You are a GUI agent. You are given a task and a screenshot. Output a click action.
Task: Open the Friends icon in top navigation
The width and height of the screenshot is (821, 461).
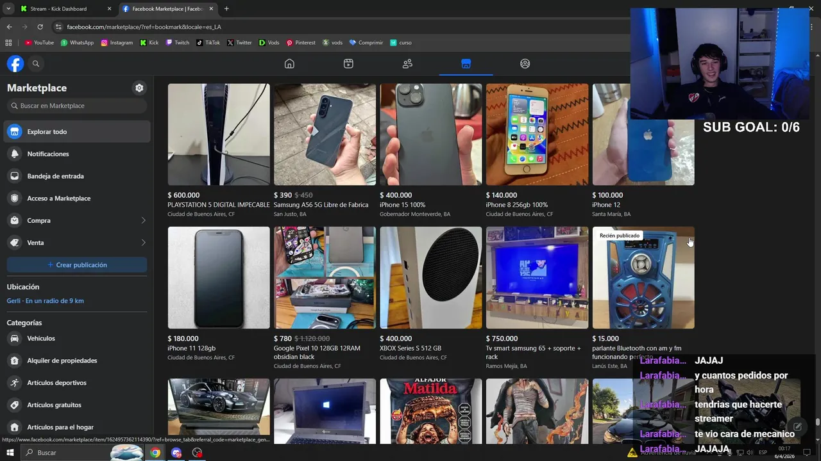coord(407,63)
